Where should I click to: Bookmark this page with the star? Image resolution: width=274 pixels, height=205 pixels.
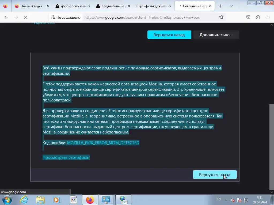[221, 17]
